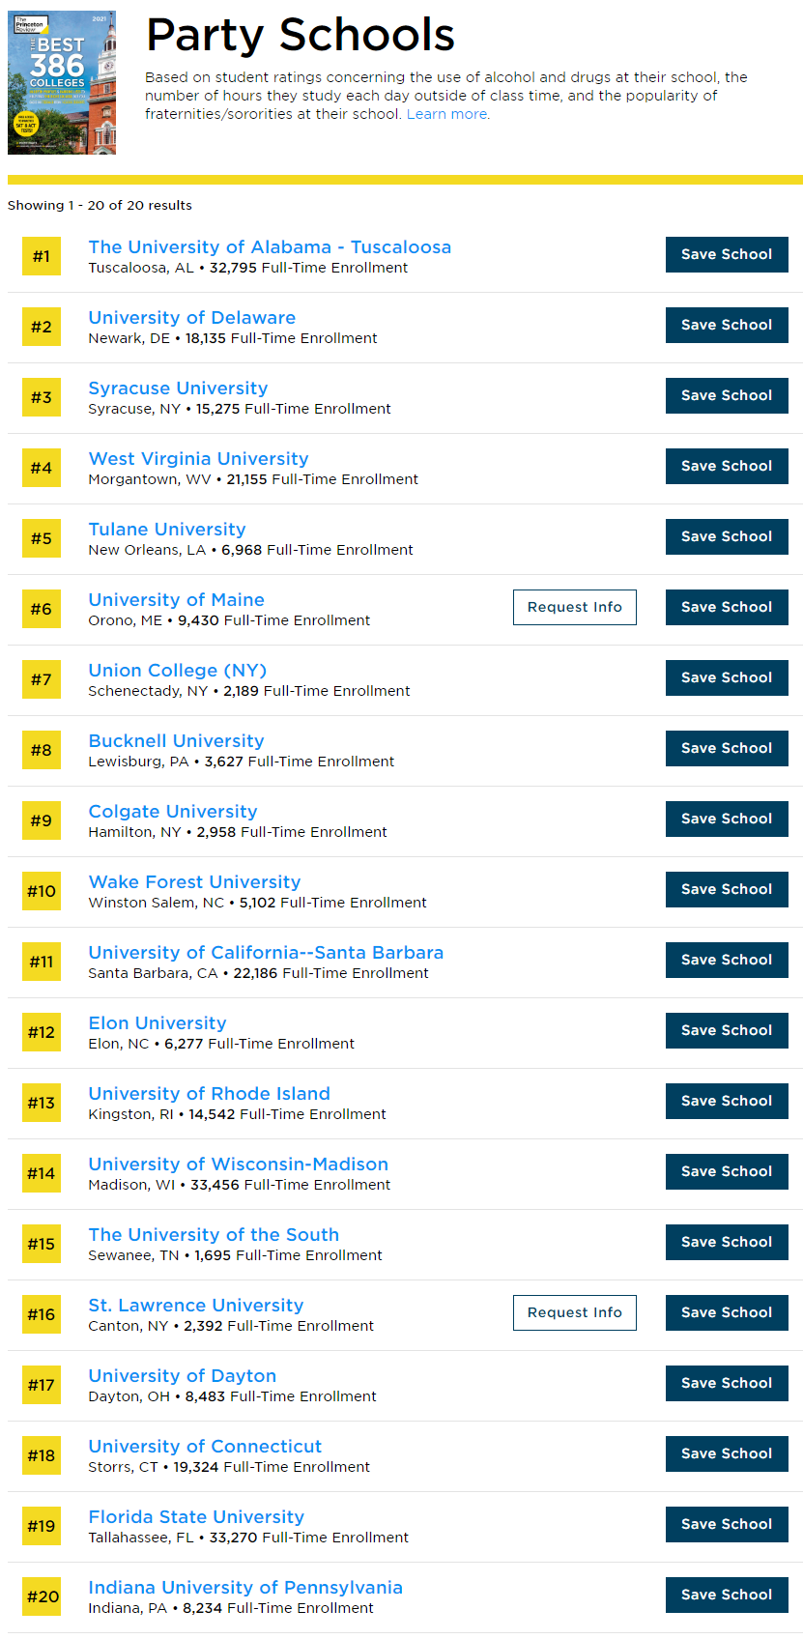Save Indiana University of Pennsylvania
Screen dimensions: 803x1639
[x=727, y=1595]
